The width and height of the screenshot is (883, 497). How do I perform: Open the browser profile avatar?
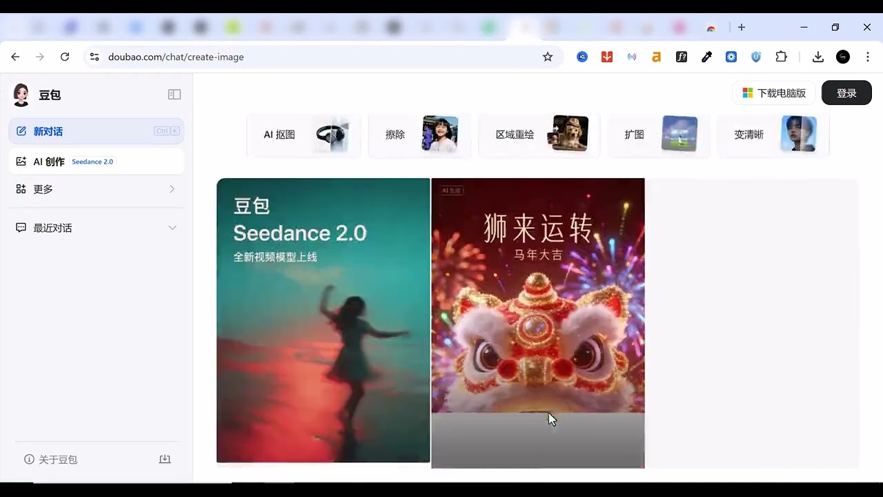pos(843,57)
